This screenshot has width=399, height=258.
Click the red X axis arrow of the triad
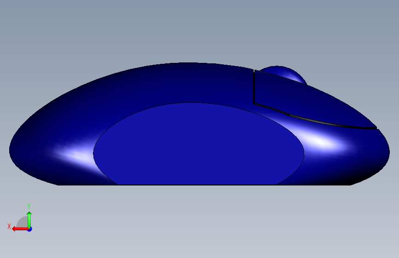pyautogui.click(x=20, y=229)
